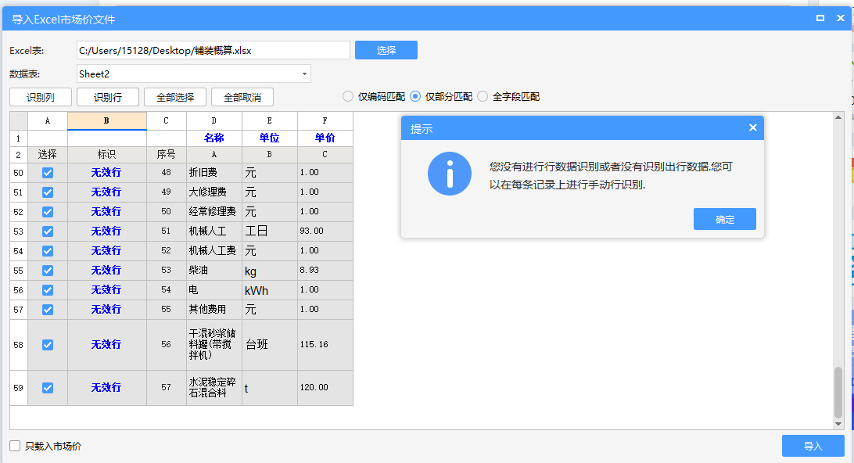Click the vertical scrollbar thumb
The height and width of the screenshot is (463, 854).
click(x=838, y=392)
